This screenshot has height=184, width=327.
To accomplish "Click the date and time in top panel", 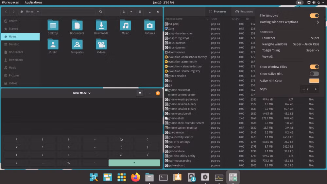I will (x=163, y=3).
